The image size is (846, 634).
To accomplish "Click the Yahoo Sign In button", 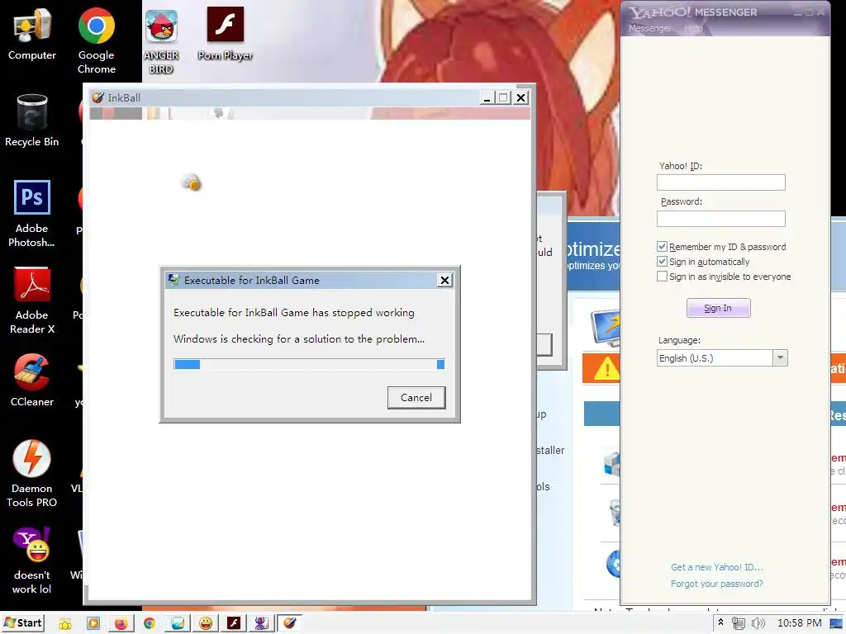I will pos(718,308).
